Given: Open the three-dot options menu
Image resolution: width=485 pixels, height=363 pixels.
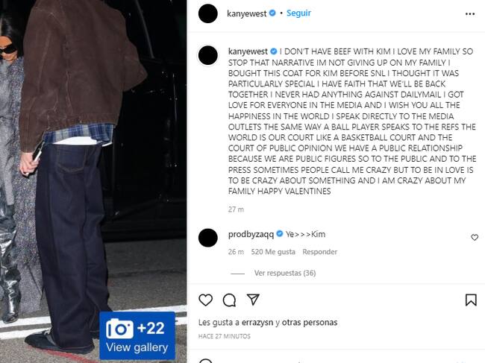Looking at the screenshot, I should click(x=470, y=14).
